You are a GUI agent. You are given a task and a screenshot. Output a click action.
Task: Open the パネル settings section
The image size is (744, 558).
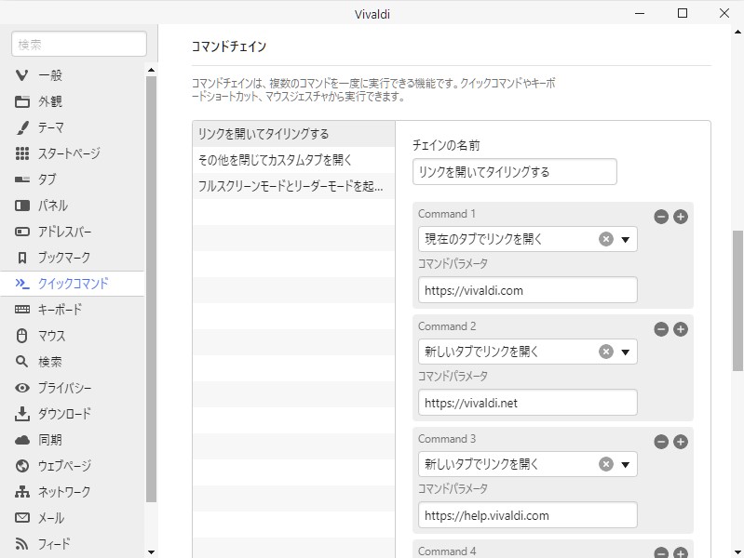click(72, 206)
